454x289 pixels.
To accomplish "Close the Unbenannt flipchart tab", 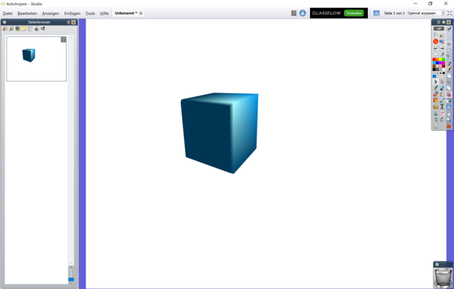I will coord(141,13).
